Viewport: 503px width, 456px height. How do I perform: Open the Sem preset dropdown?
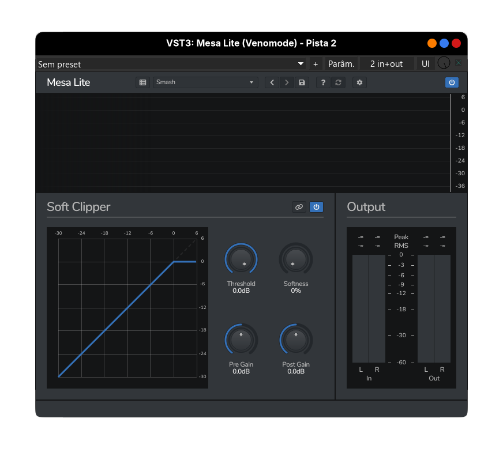(171, 64)
